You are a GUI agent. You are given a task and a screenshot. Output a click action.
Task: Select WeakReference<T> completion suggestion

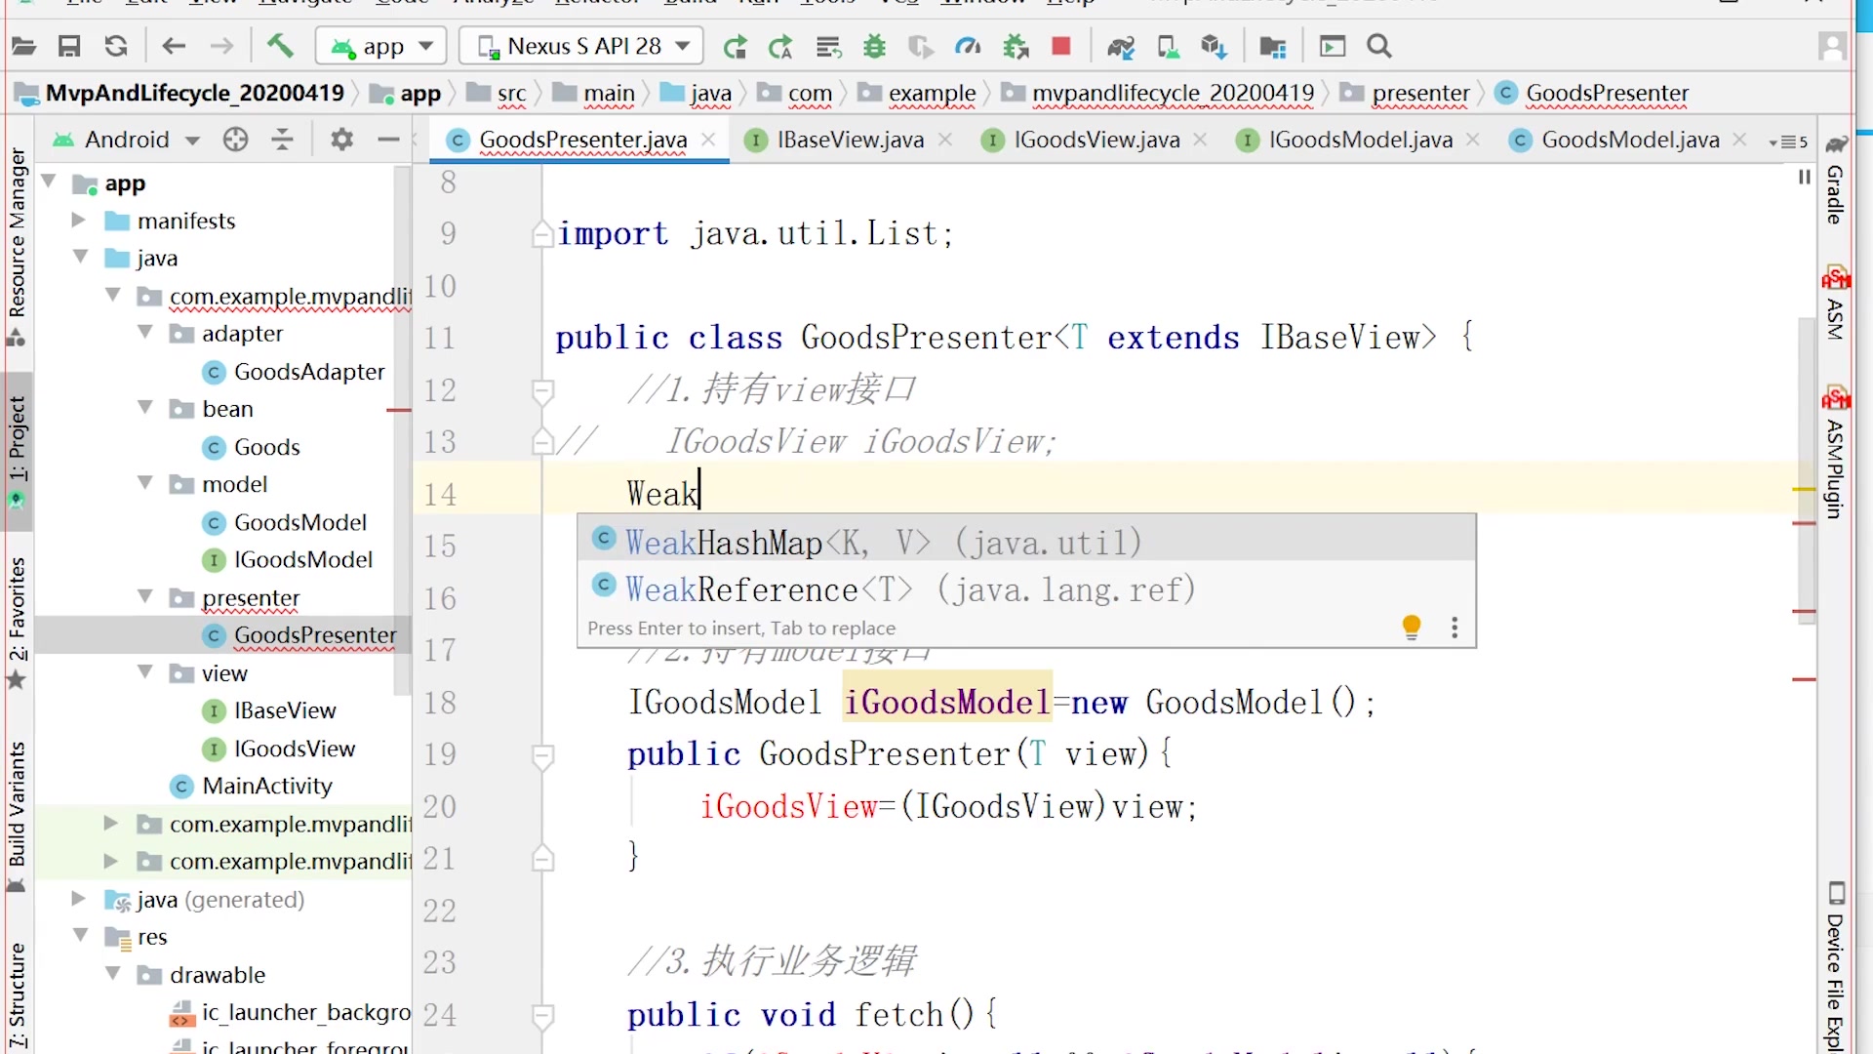click(x=1026, y=589)
